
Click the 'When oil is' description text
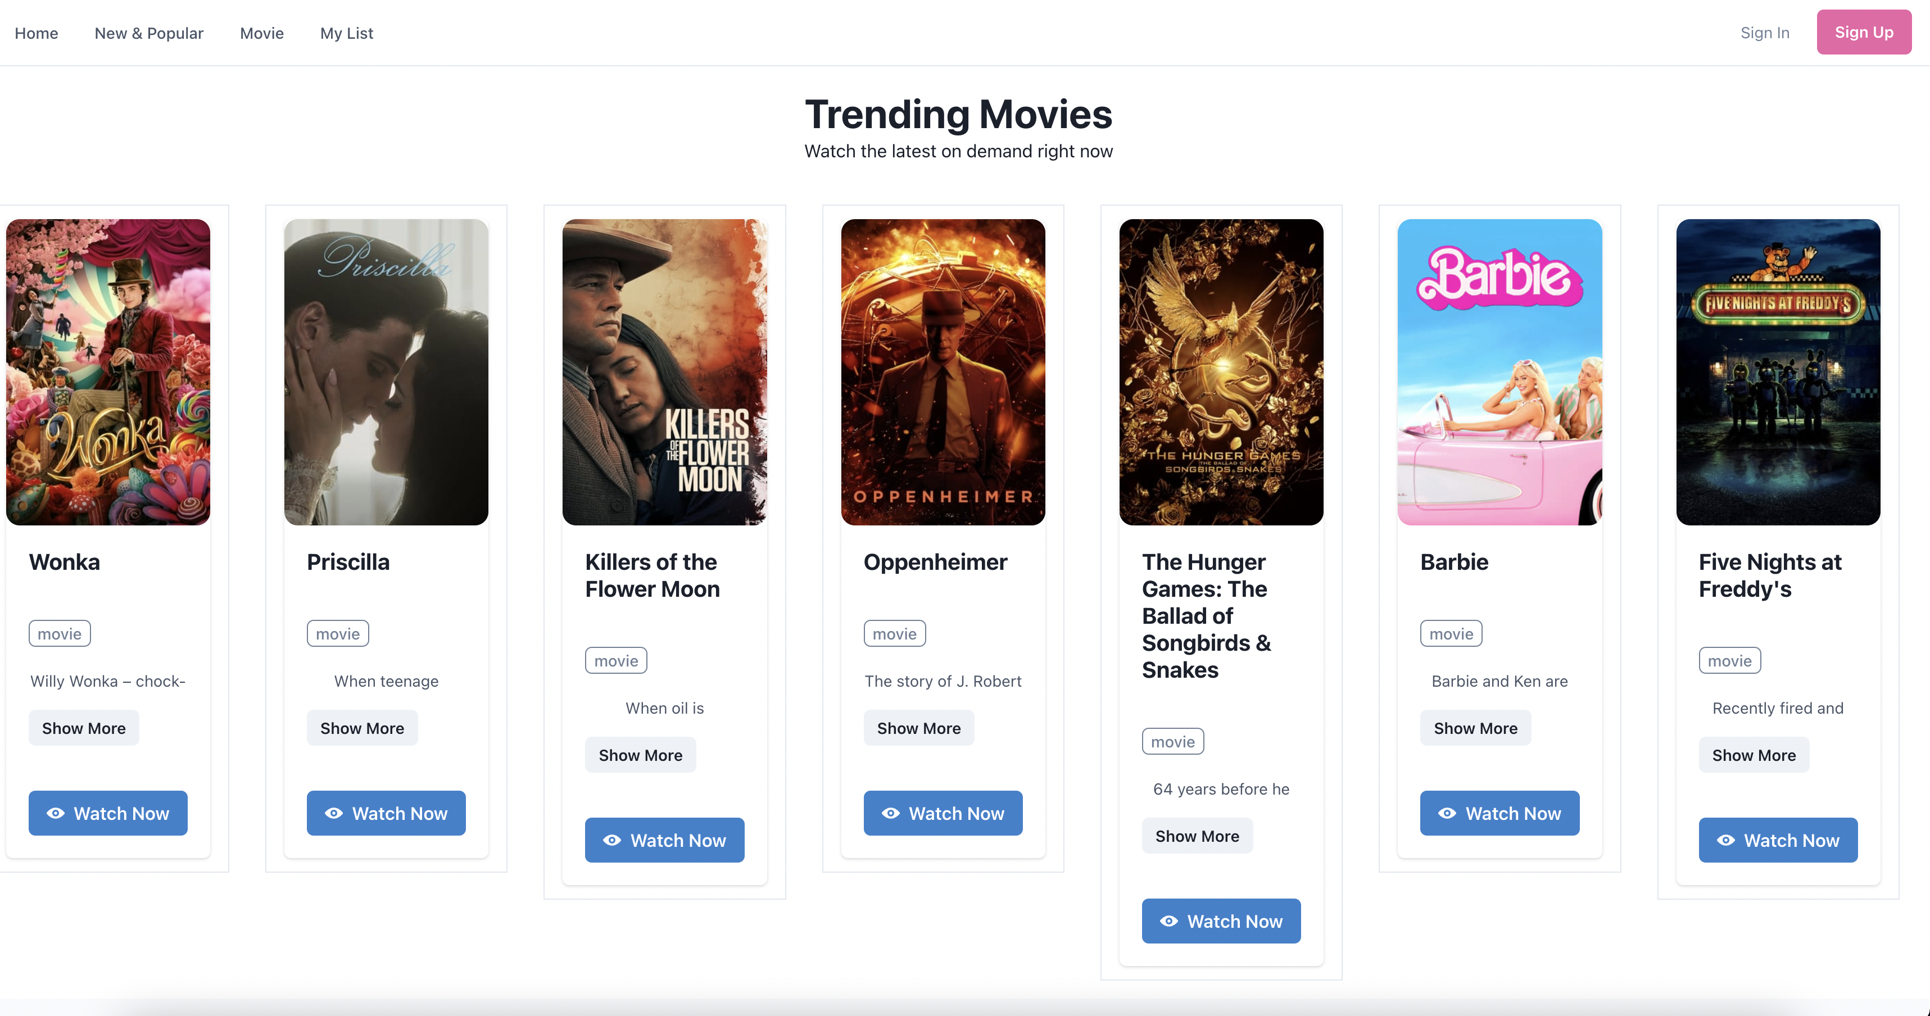click(x=664, y=707)
